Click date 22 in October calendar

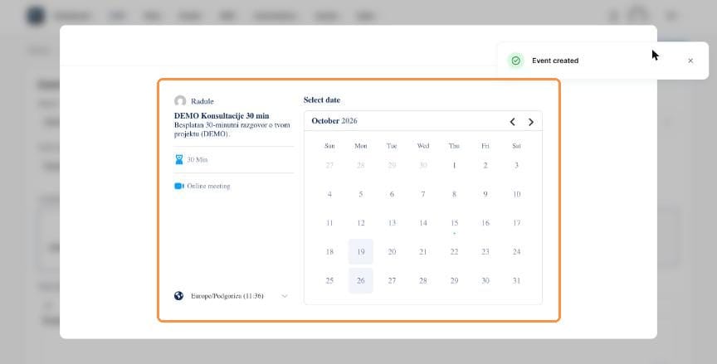(454, 251)
